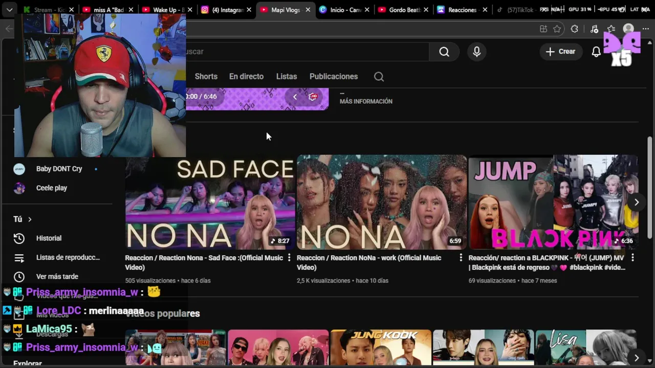Click the split screen icon in address bar
Viewport: 655px width, 368px height.
pos(543,29)
